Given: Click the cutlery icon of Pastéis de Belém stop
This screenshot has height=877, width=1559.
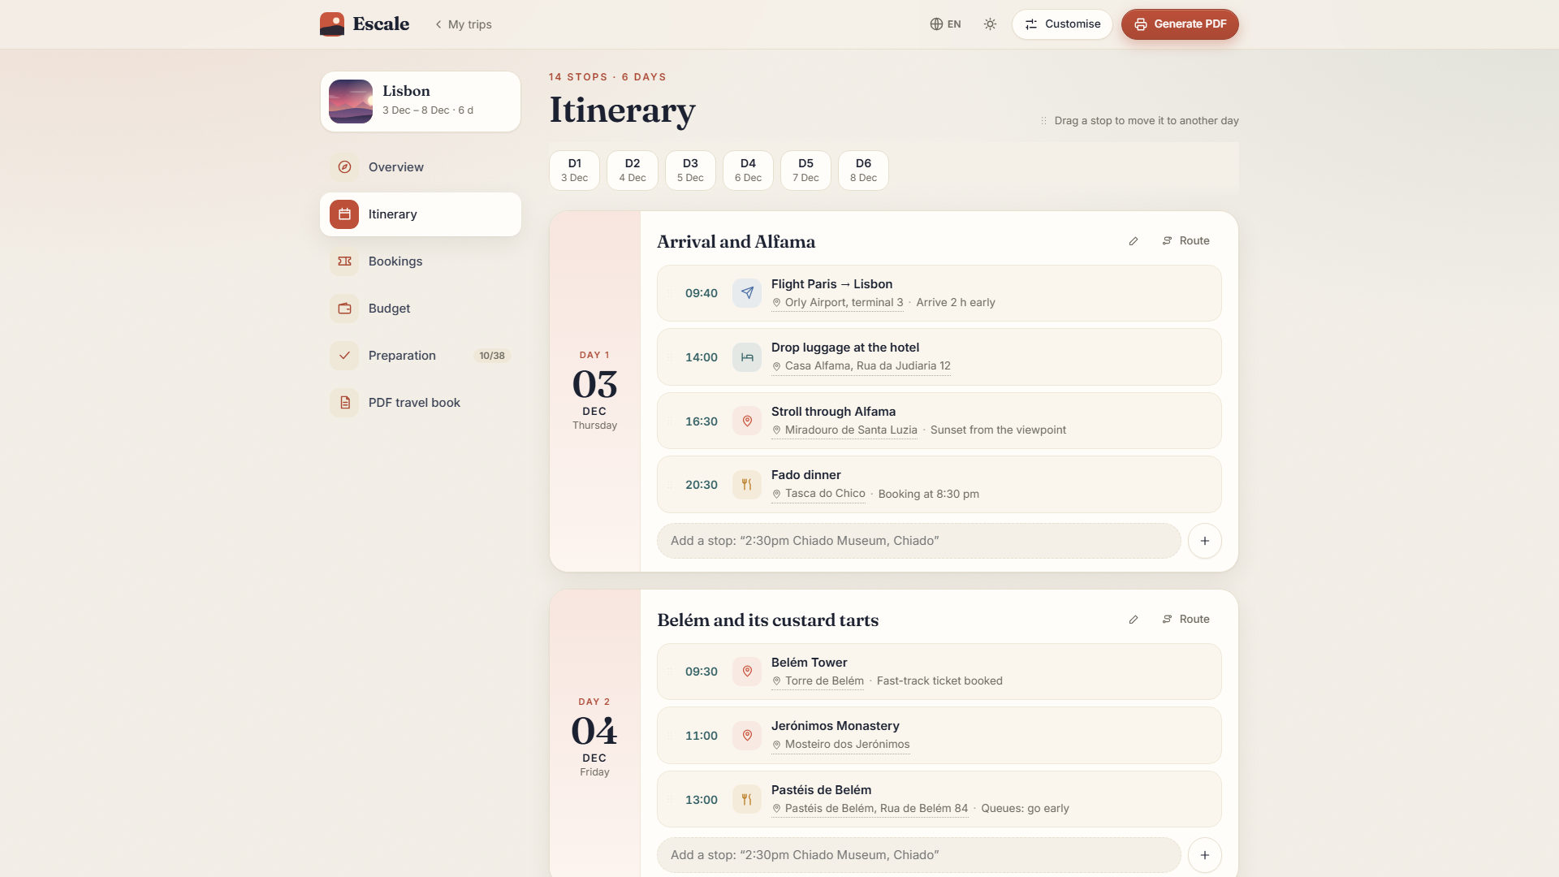Looking at the screenshot, I should (x=747, y=800).
